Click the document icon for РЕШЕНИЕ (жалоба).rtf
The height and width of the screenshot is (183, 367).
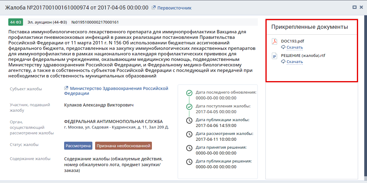pyautogui.click(x=274, y=56)
